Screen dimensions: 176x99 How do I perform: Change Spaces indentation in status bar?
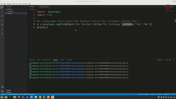click(x=147, y=94)
